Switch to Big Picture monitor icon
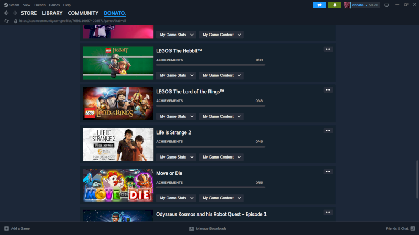Screen dimensions: 419x235 (x=387, y=5)
